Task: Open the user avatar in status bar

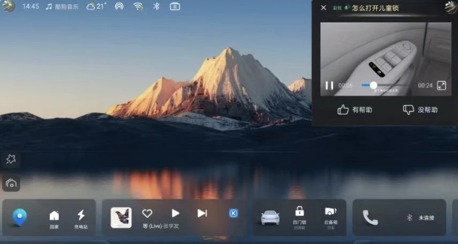Action: [8, 6]
